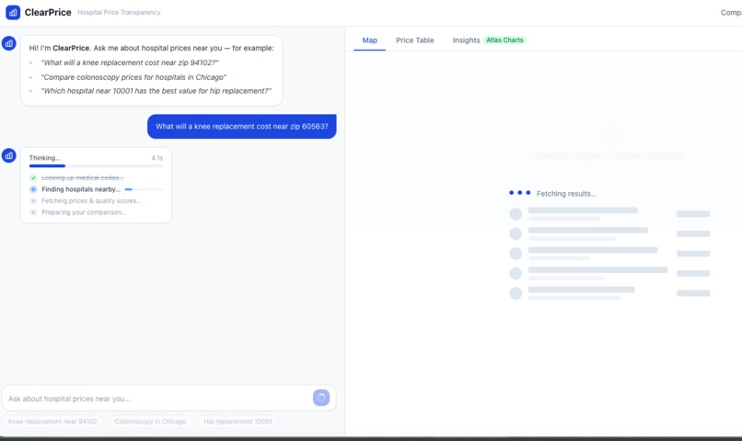Click the mini progress bar for Finding hospitals

(144, 189)
